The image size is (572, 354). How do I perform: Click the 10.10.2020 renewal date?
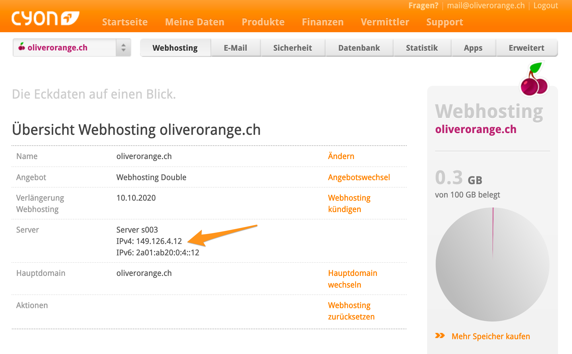pyautogui.click(x=136, y=198)
